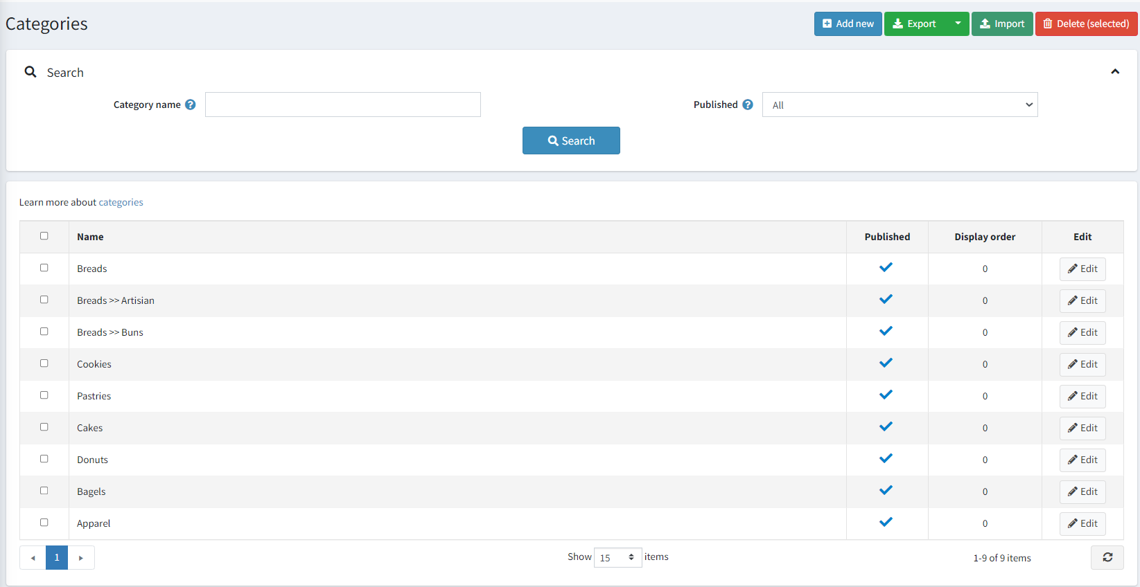This screenshot has height=587, width=1140.
Task: Select page 1 in the pagination
Action: pos(57,557)
